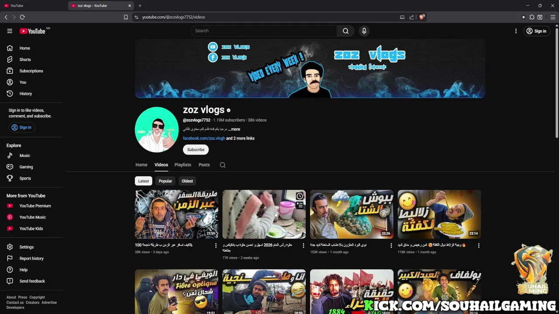Open facebook.com/zoz.vlogh link
Screen dimensions: 559x314
coord(204,138)
